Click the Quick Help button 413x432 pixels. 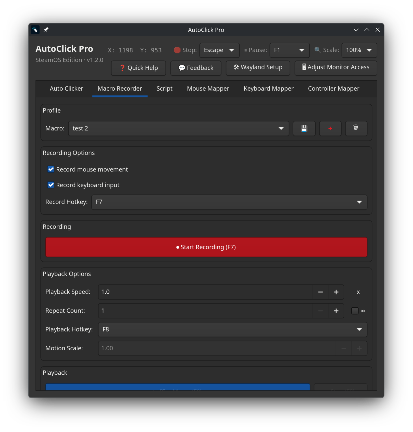pyautogui.click(x=139, y=68)
